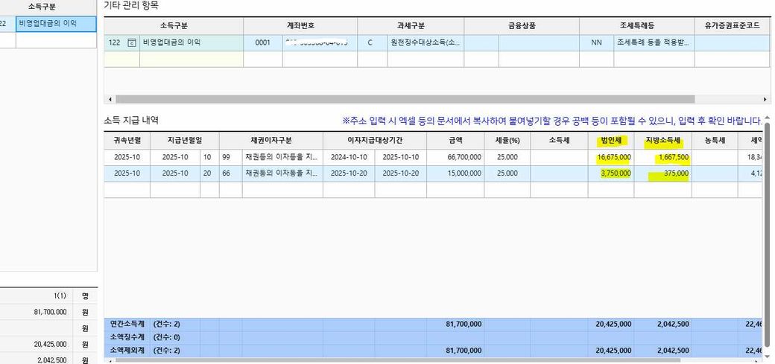Viewport: 775px width, 364px height.
Task: Click the up arrow of the vertical scrollbar
Action: [768, 118]
